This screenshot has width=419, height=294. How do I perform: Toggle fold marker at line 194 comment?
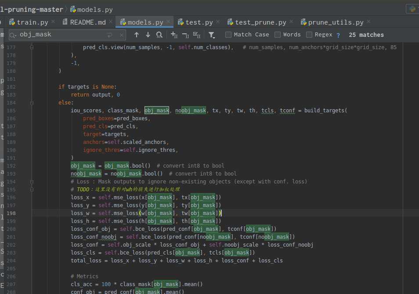[x=32, y=182]
